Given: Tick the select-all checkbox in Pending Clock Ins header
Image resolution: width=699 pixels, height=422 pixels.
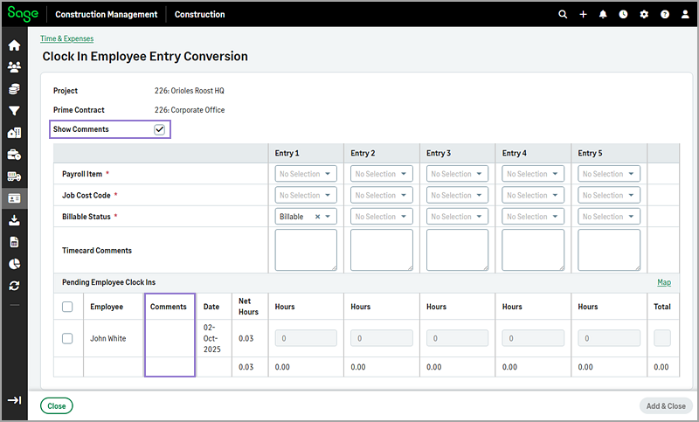Looking at the screenshot, I should point(67,307).
